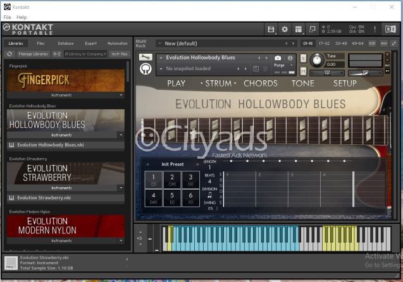403x282 pixels.
Task: Select strum pattern slot 5
Action: [172, 198]
